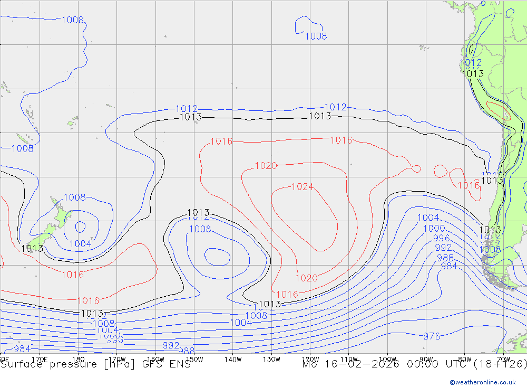Select the 90W longitude axis label
The width and height of the screenshot is (527, 387).
pyautogui.click(x=426, y=360)
